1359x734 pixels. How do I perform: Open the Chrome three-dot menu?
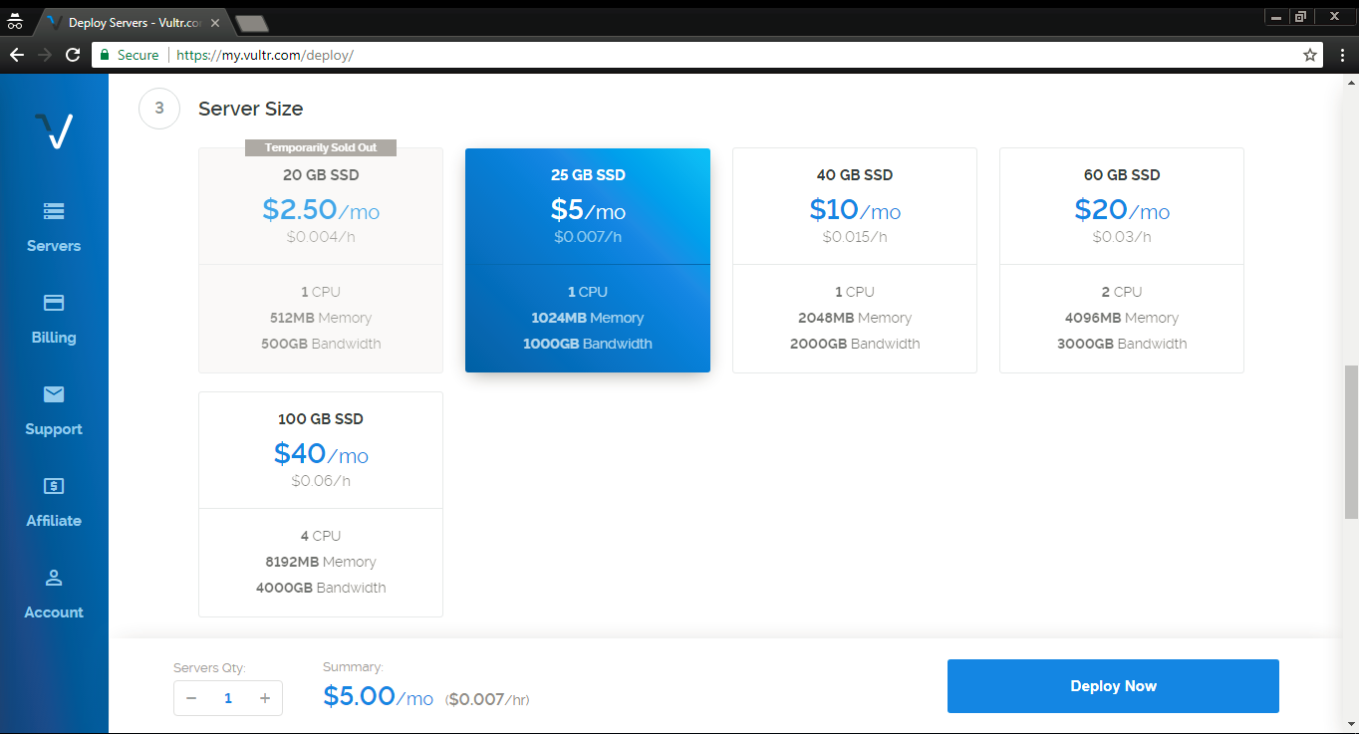[x=1342, y=56]
